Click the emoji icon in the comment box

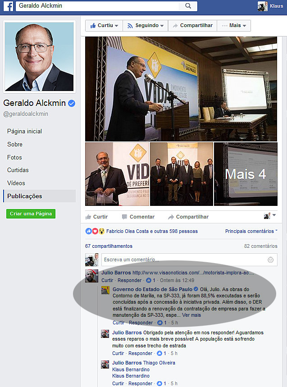point(270,260)
